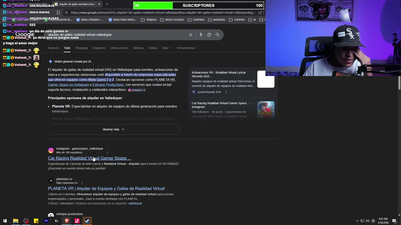Screen dimensions: 401x225
Task: Bookmark this page icon in address bar
Action: 58,12
